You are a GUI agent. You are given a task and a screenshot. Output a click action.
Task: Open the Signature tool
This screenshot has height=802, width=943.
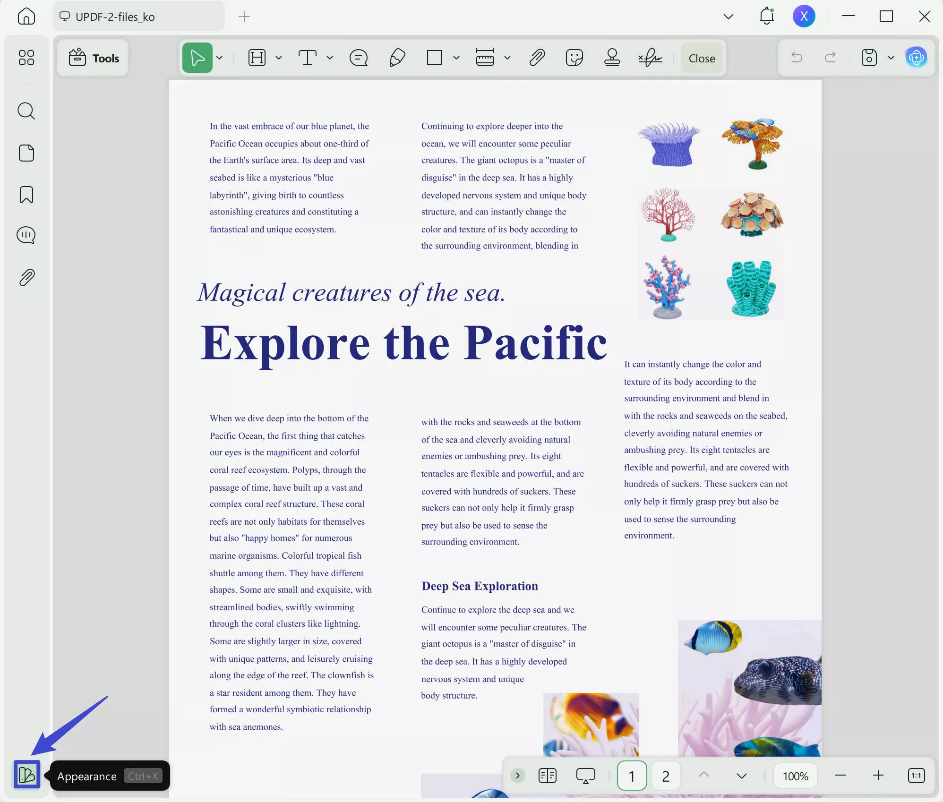pyautogui.click(x=651, y=58)
